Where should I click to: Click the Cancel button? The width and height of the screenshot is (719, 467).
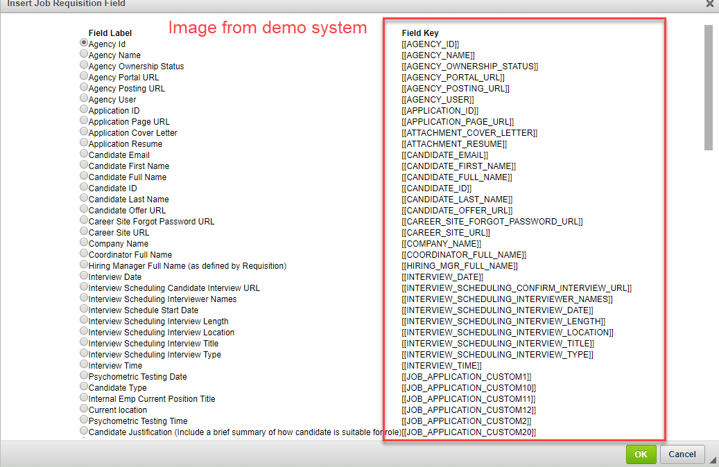tap(682, 454)
